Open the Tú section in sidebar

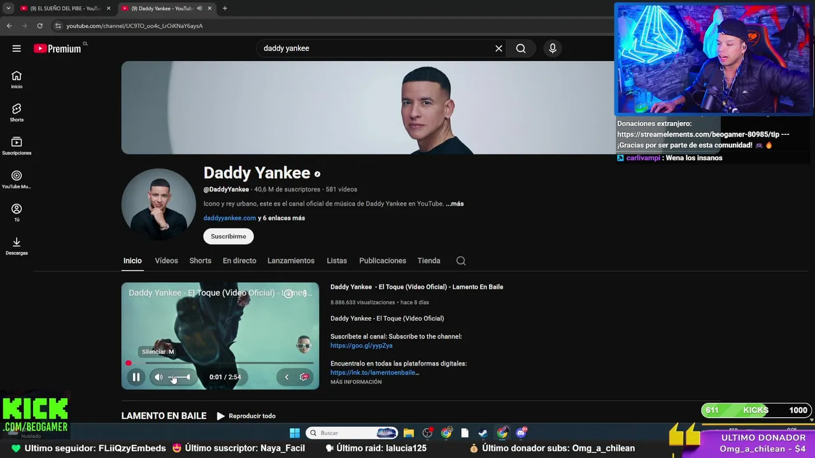17,212
